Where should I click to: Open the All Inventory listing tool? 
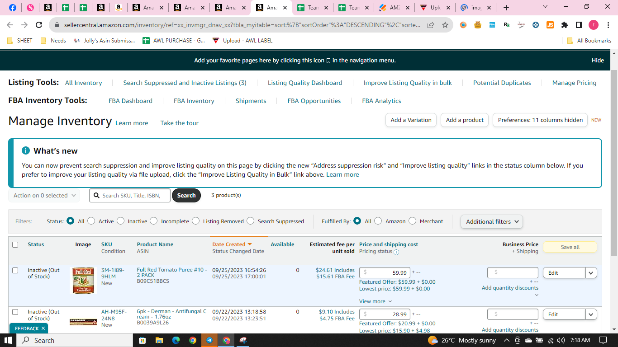84,83
